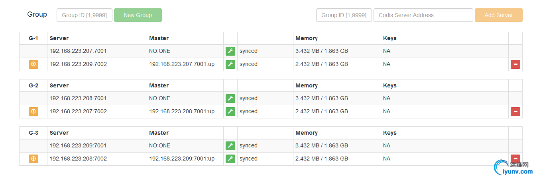Screen dimensions: 535x178
Task: Focus the Group ID field beside server address
Action: 344,15
